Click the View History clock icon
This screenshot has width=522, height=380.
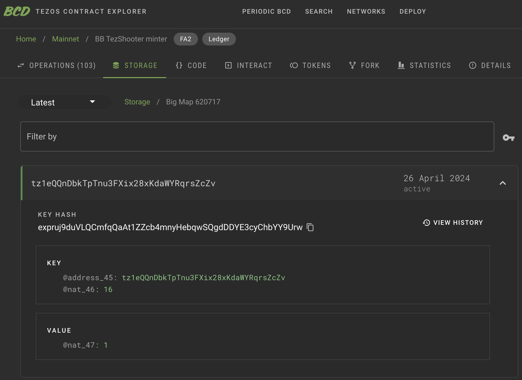tap(426, 222)
